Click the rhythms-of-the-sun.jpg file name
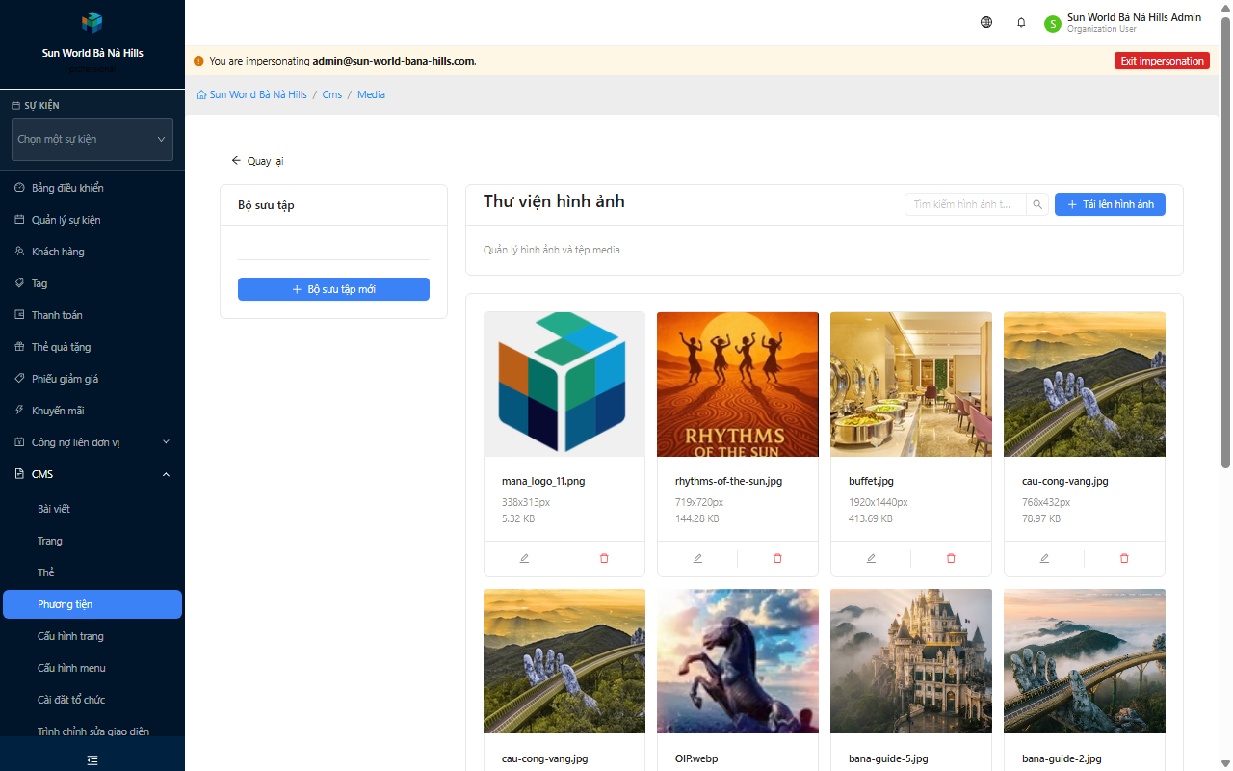 728,481
